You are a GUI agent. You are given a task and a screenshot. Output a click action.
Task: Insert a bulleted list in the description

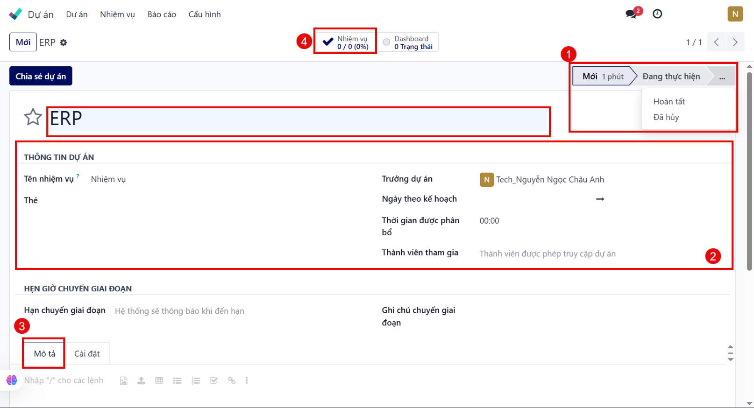click(177, 380)
